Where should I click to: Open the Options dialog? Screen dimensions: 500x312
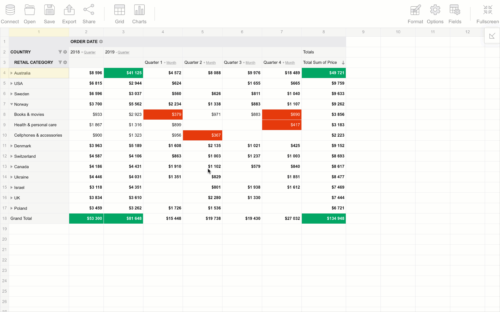point(435,10)
